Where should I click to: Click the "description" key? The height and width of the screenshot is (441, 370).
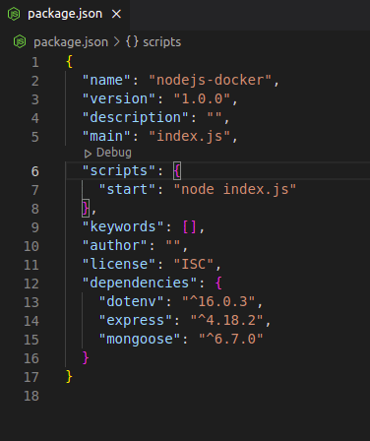(x=136, y=118)
